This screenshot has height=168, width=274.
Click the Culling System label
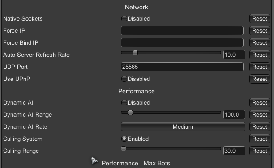click(x=23, y=139)
